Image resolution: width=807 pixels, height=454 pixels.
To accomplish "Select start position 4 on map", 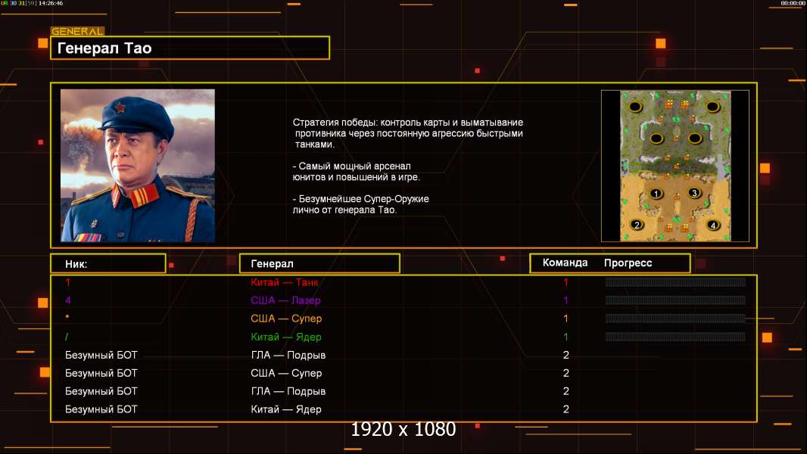I will 713,225.
